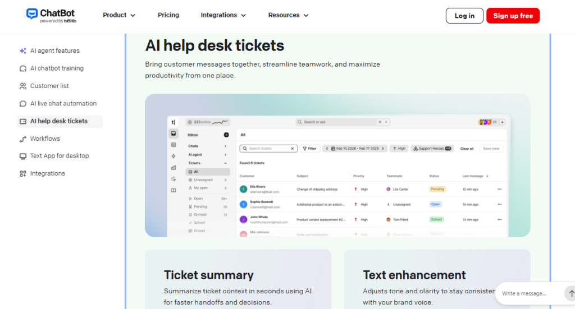The width and height of the screenshot is (575, 309).
Task: Click the Text app logo in preview
Action: point(174,122)
